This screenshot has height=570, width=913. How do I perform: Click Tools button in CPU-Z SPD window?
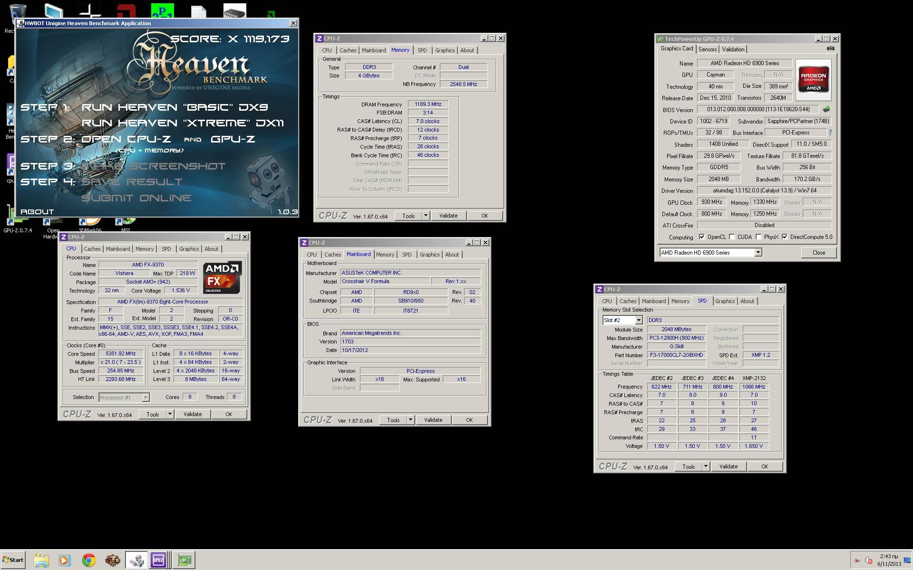(x=688, y=466)
